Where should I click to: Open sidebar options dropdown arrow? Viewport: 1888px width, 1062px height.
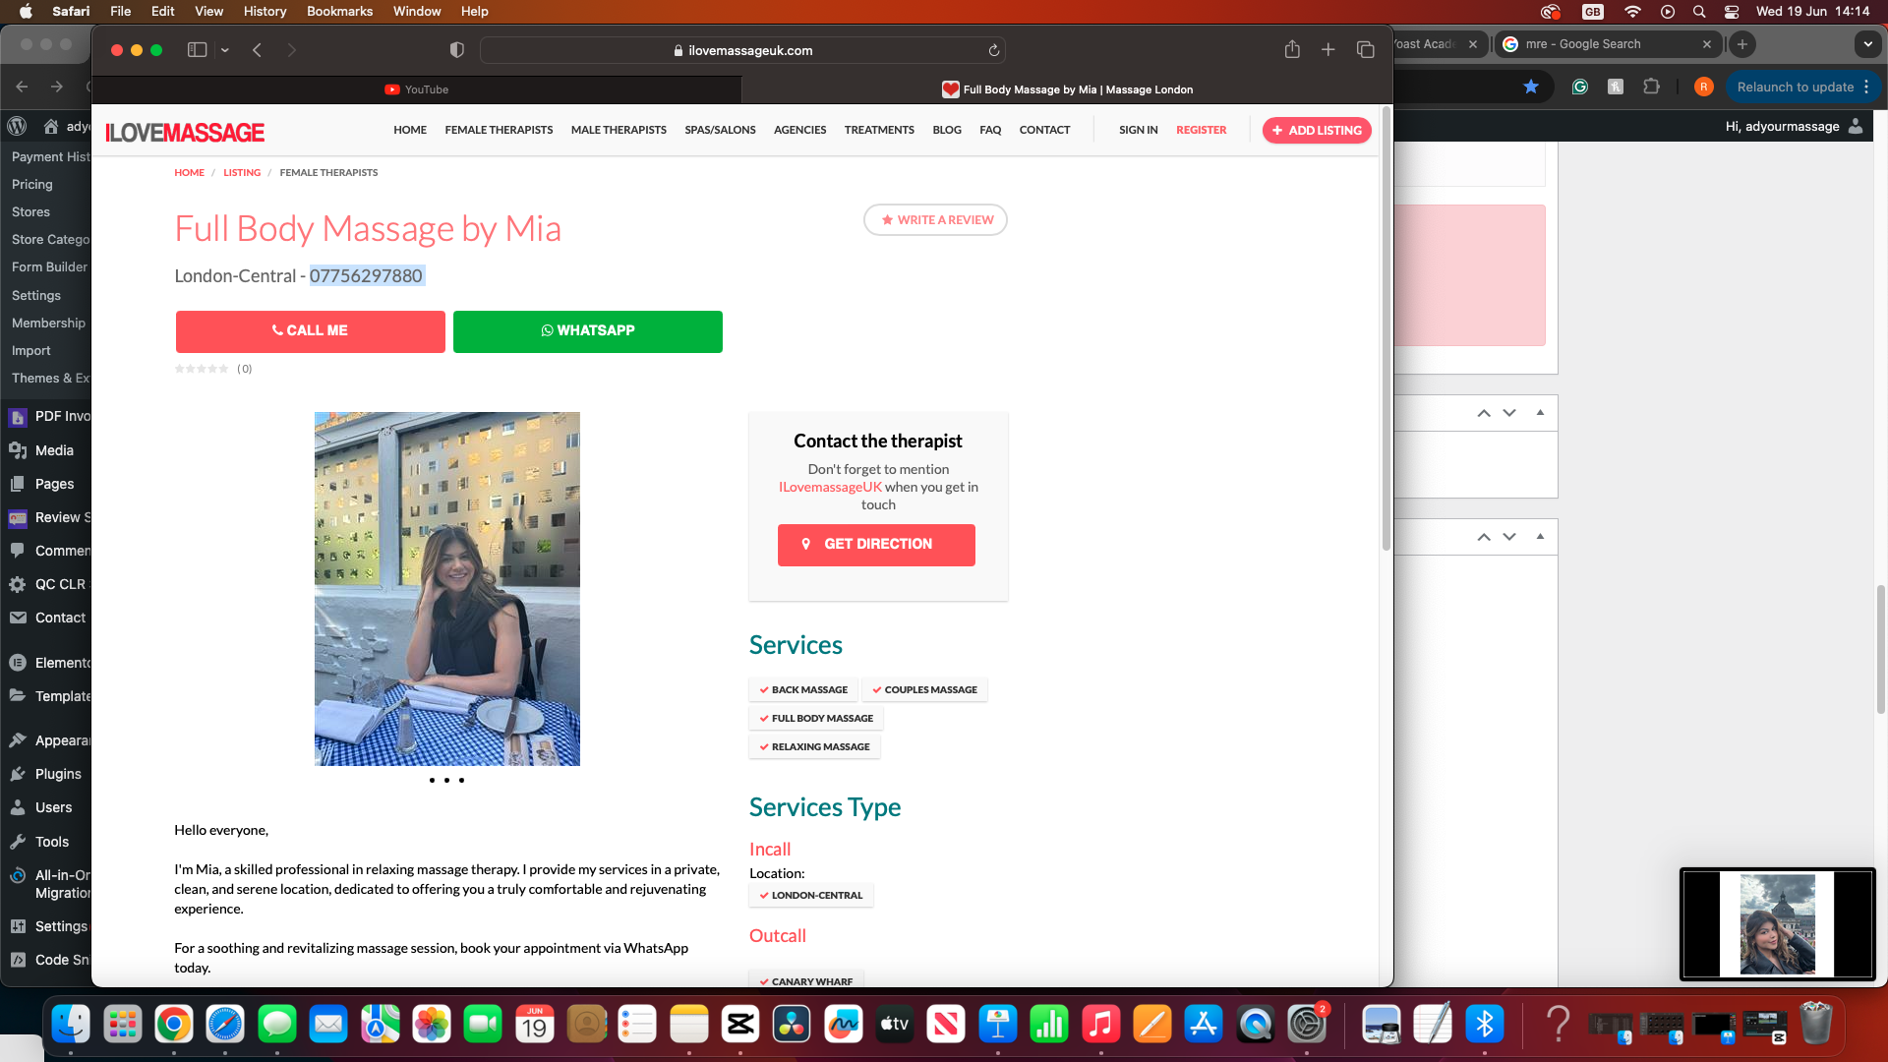[x=225, y=50]
